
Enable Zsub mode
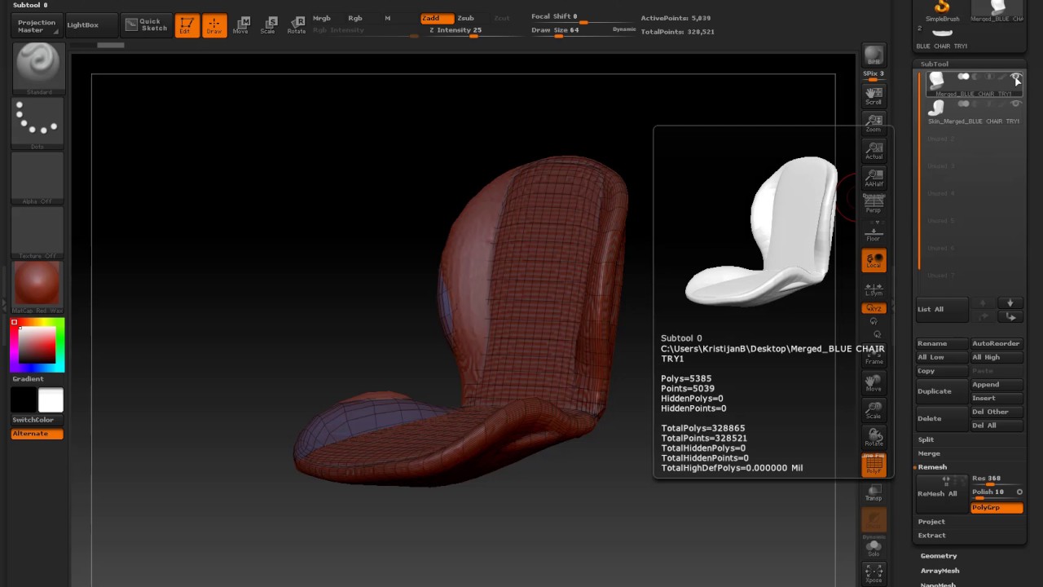[x=465, y=18]
